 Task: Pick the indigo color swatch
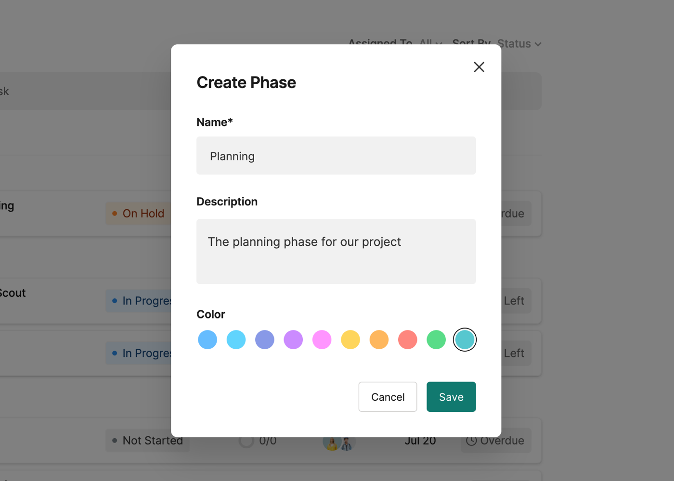[x=265, y=340]
